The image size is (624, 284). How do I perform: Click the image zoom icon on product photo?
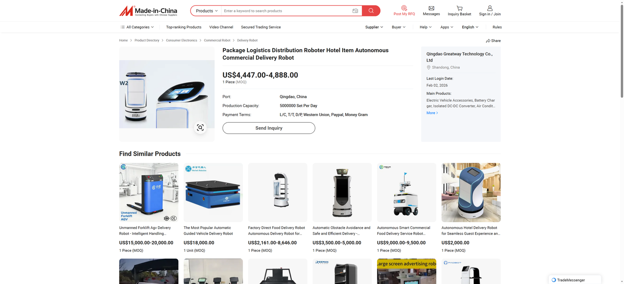pyautogui.click(x=200, y=127)
